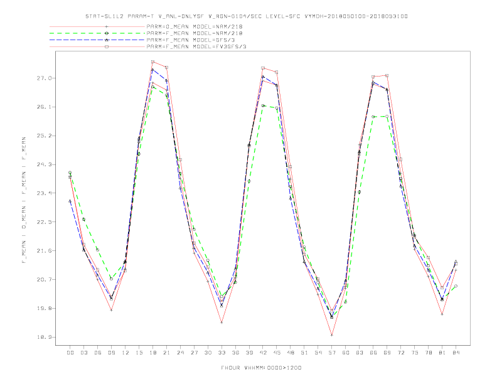The image size is (497, 384).
Task: Click the x-axis tick label 15
Action: (x=139, y=353)
